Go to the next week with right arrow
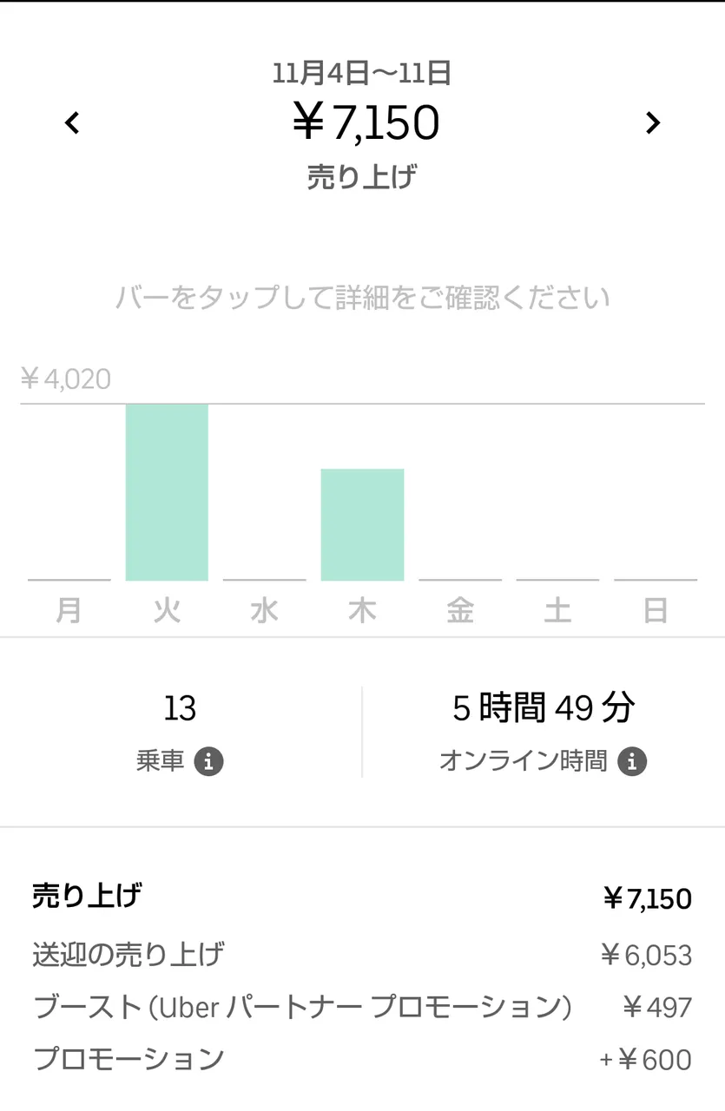Screen dimensions: 725x1111 (653, 123)
